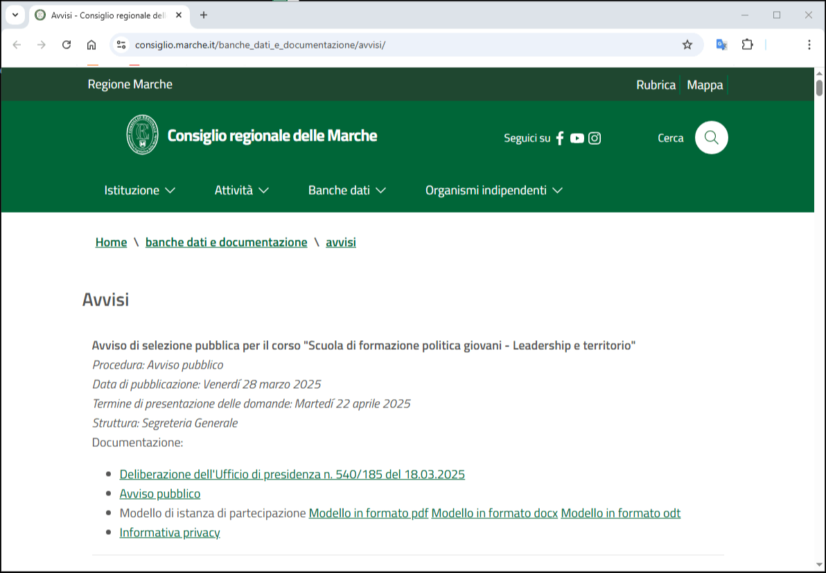Expand the Istituzione menu
Screen dimensions: 826x573
pyautogui.click(x=139, y=190)
